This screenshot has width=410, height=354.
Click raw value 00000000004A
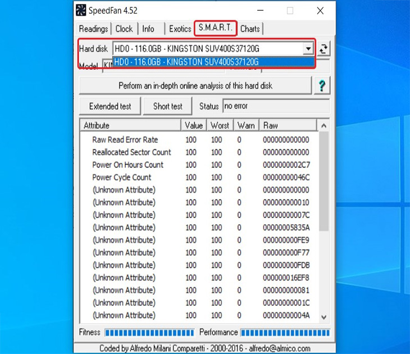pos(286,315)
